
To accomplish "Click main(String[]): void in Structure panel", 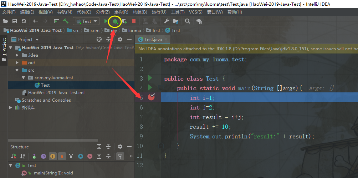I will click(53, 173).
